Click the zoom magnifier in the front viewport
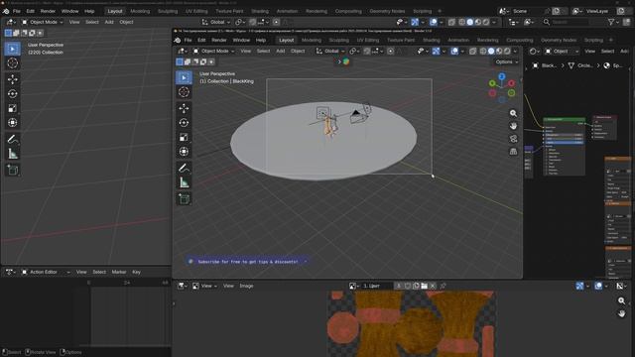The image size is (635, 357). click(x=513, y=113)
